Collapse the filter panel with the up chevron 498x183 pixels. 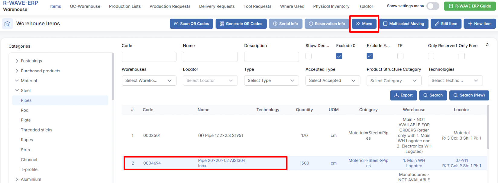[x=487, y=45]
